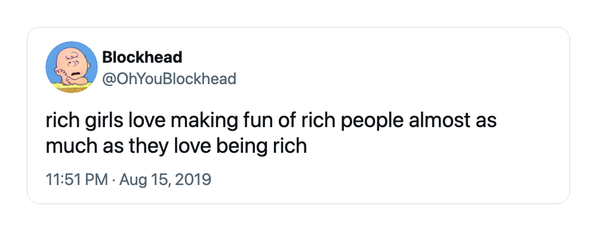Click the Aug 15, 2019 date
The width and height of the screenshot is (597, 231).
click(x=165, y=179)
